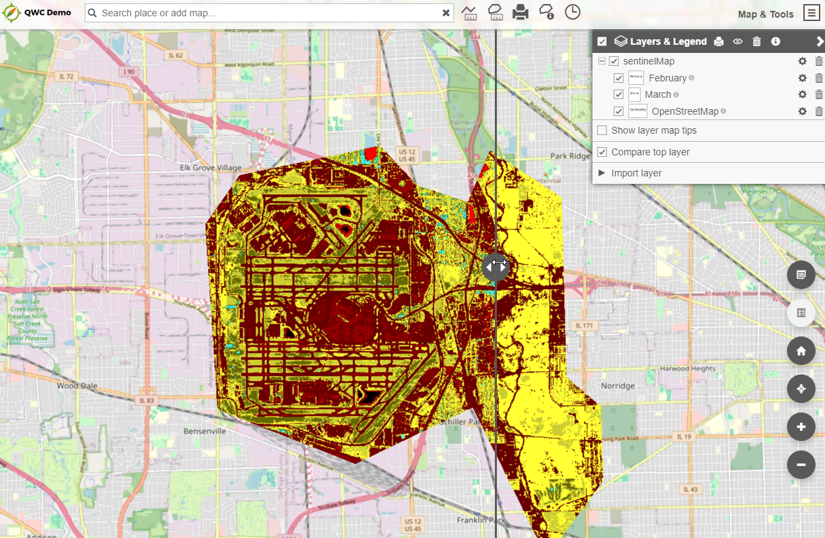
Task: Open the measure line tool
Action: click(x=469, y=12)
